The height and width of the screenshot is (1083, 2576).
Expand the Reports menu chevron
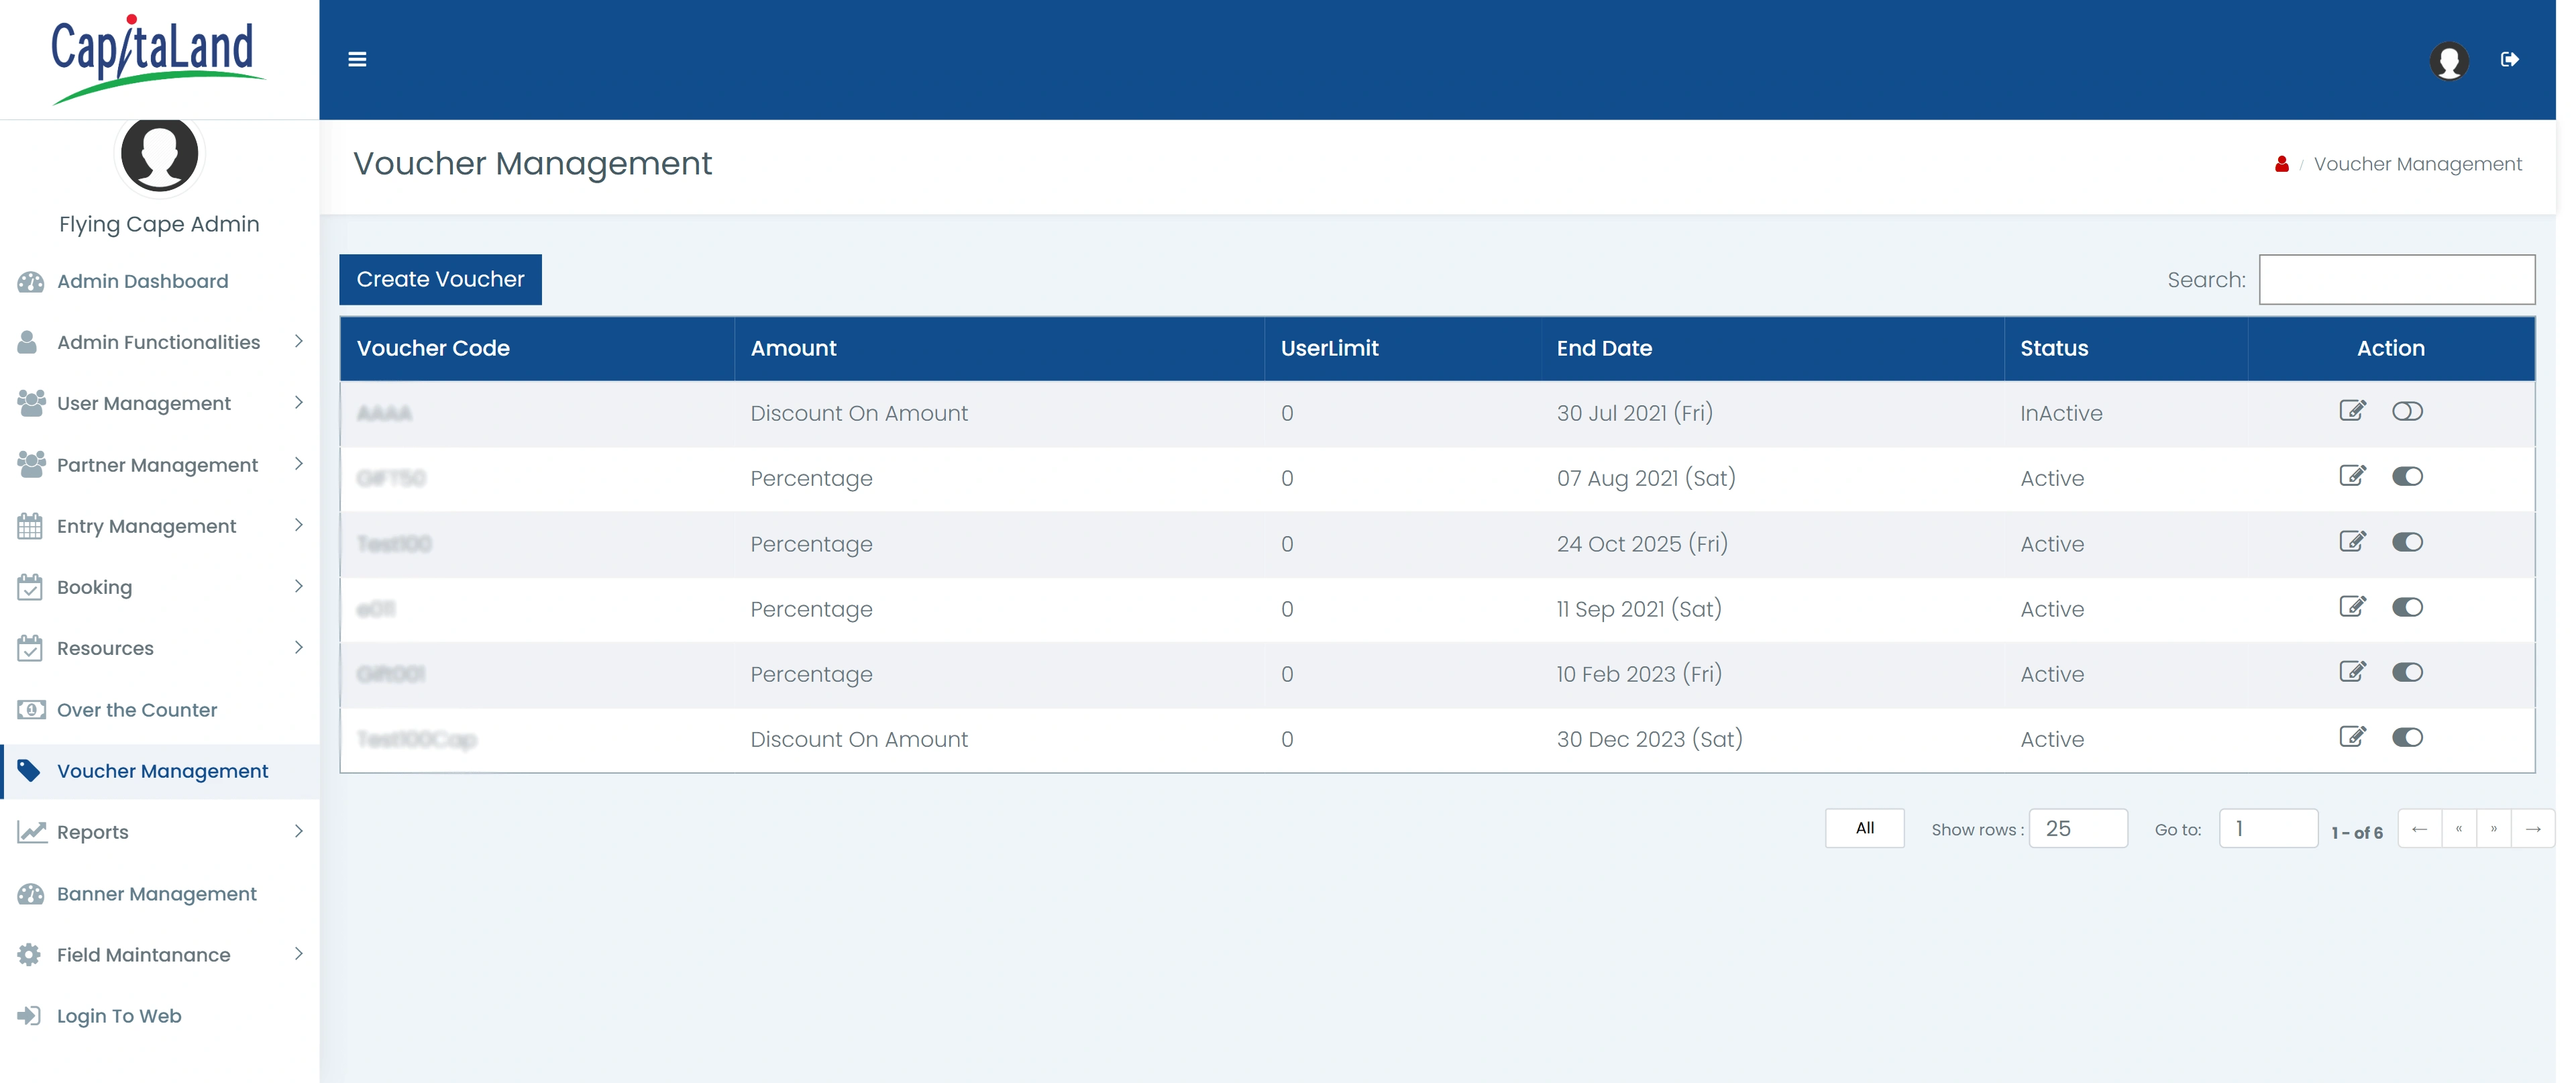coord(298,831)
